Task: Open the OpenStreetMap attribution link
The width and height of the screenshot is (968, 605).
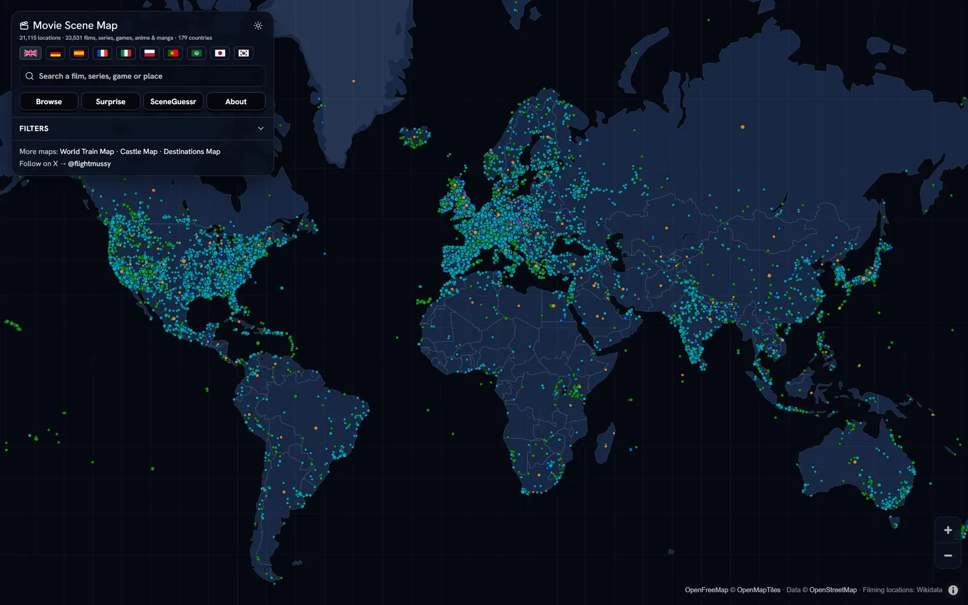Action: click(833, 590)
